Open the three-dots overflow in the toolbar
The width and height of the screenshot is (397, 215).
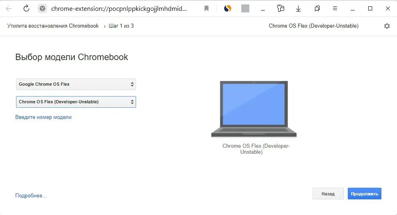263,10
